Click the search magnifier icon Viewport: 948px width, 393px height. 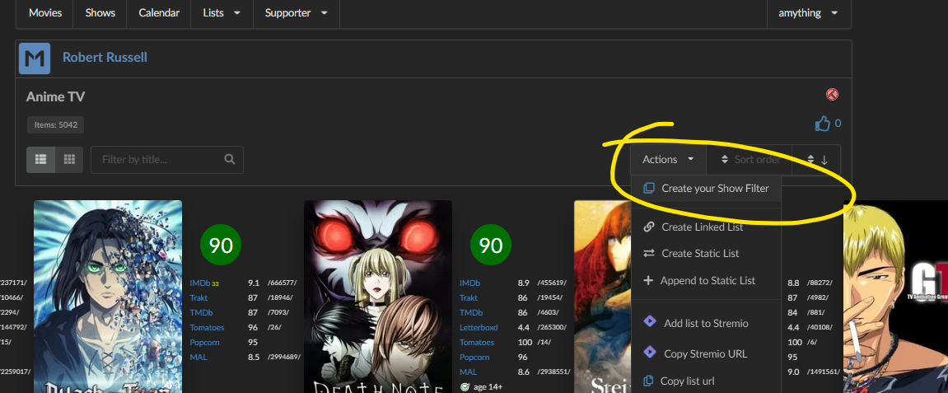point(229,160)
